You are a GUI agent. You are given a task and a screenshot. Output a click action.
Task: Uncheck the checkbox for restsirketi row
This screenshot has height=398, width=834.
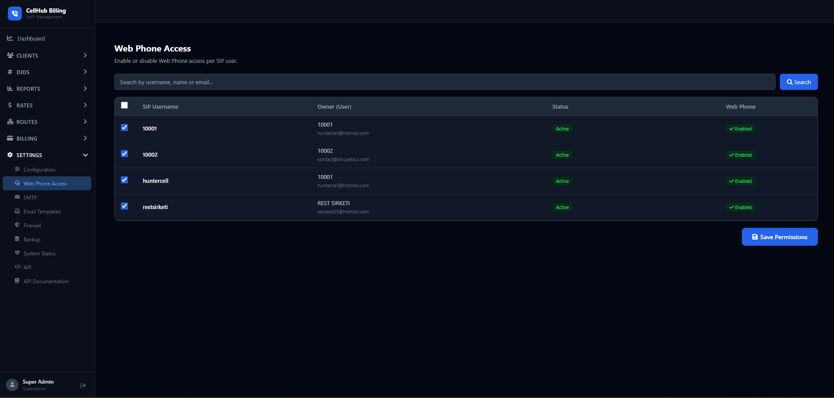pyautogui.click(x=124, y=206)
